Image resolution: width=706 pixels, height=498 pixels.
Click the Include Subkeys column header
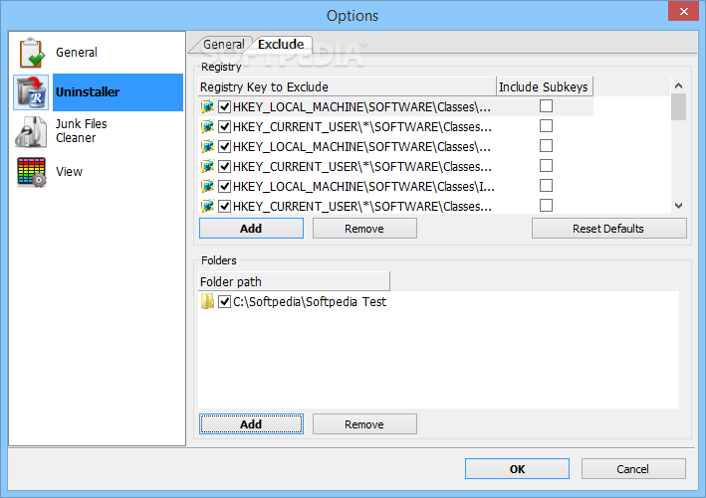click(x=545, y=86)
